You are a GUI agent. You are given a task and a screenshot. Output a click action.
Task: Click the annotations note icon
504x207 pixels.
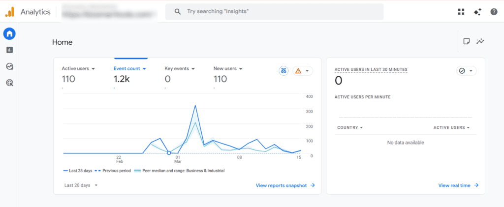pyautogui.click(x=466, y=42)
